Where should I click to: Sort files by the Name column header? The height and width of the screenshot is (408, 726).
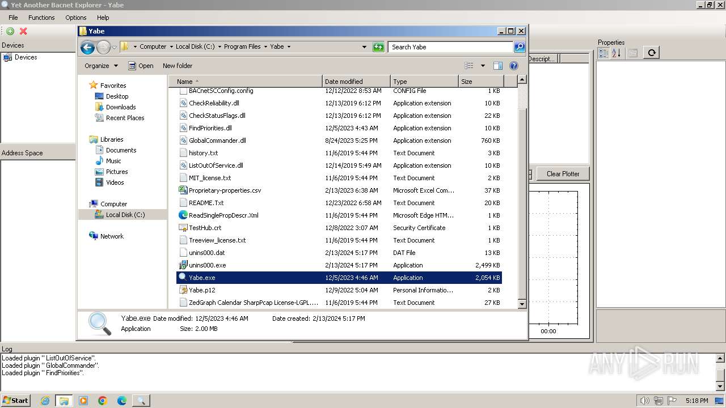[x=246, y=82]
